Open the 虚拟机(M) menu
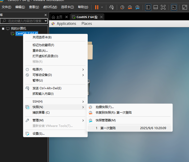The image size is (189, 162). 50,7
